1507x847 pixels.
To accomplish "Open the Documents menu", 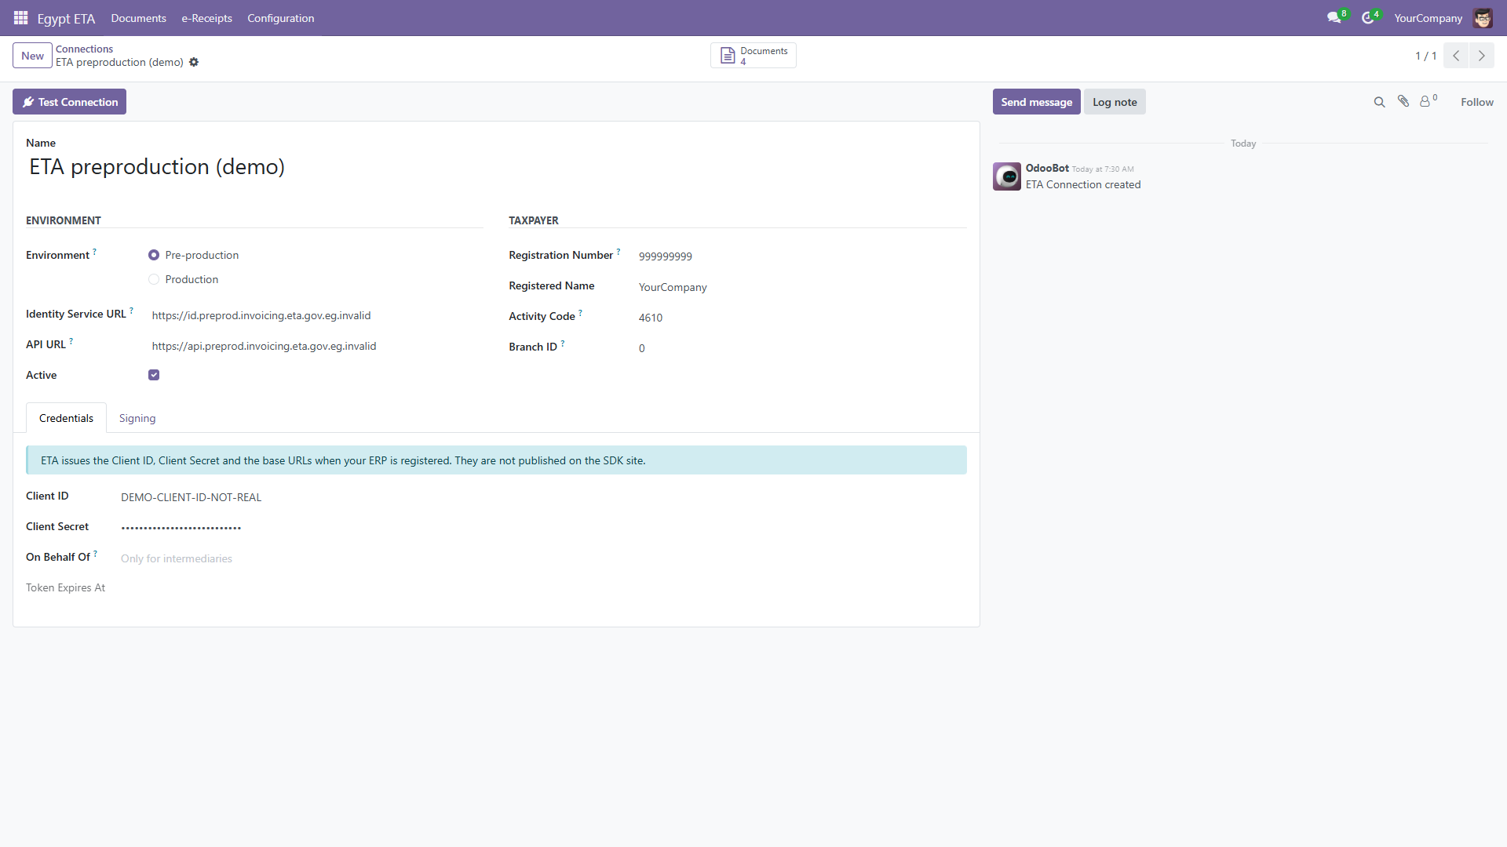I will point(138,18).
